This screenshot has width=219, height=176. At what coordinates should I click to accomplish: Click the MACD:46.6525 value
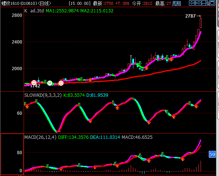tap(137, 137)
